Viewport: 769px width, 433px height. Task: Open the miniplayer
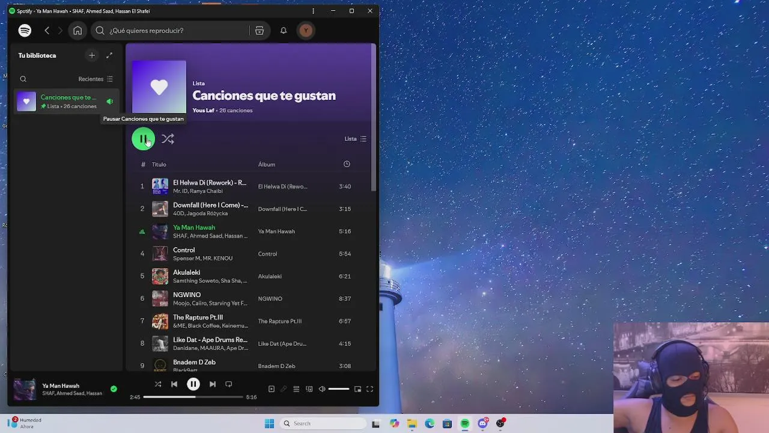357,389
